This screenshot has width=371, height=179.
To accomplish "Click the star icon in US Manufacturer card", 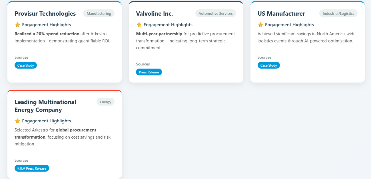I will pyautogui.click(x=260, y=25).
